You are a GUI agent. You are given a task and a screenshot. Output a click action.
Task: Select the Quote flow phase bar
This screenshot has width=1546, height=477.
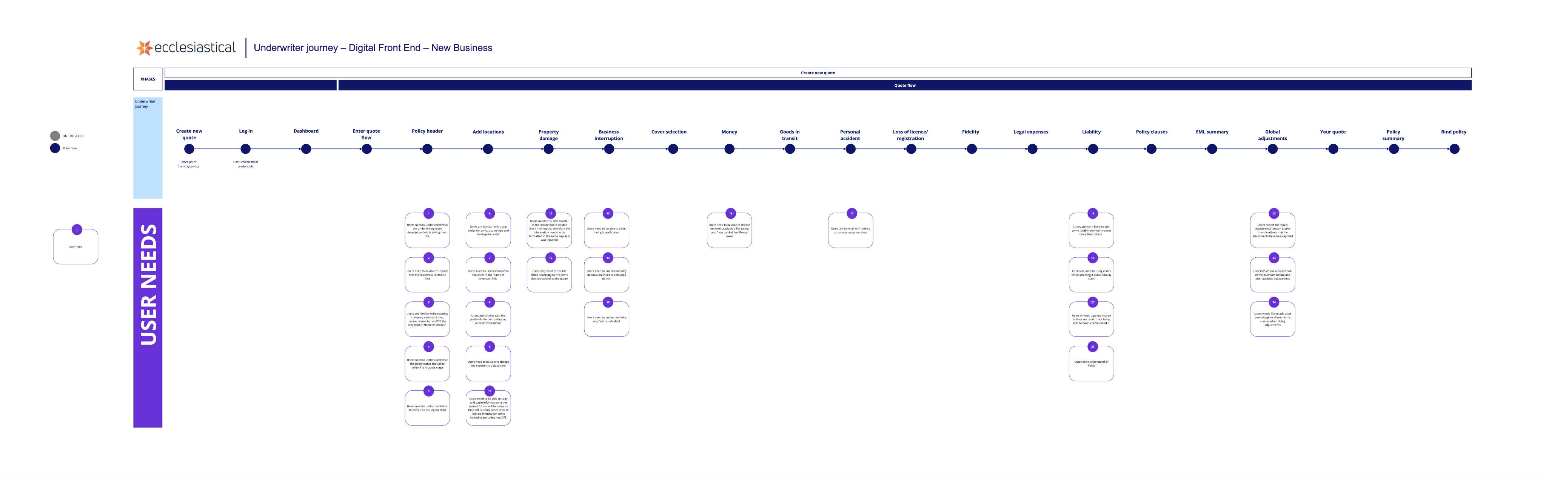point(904,86)
